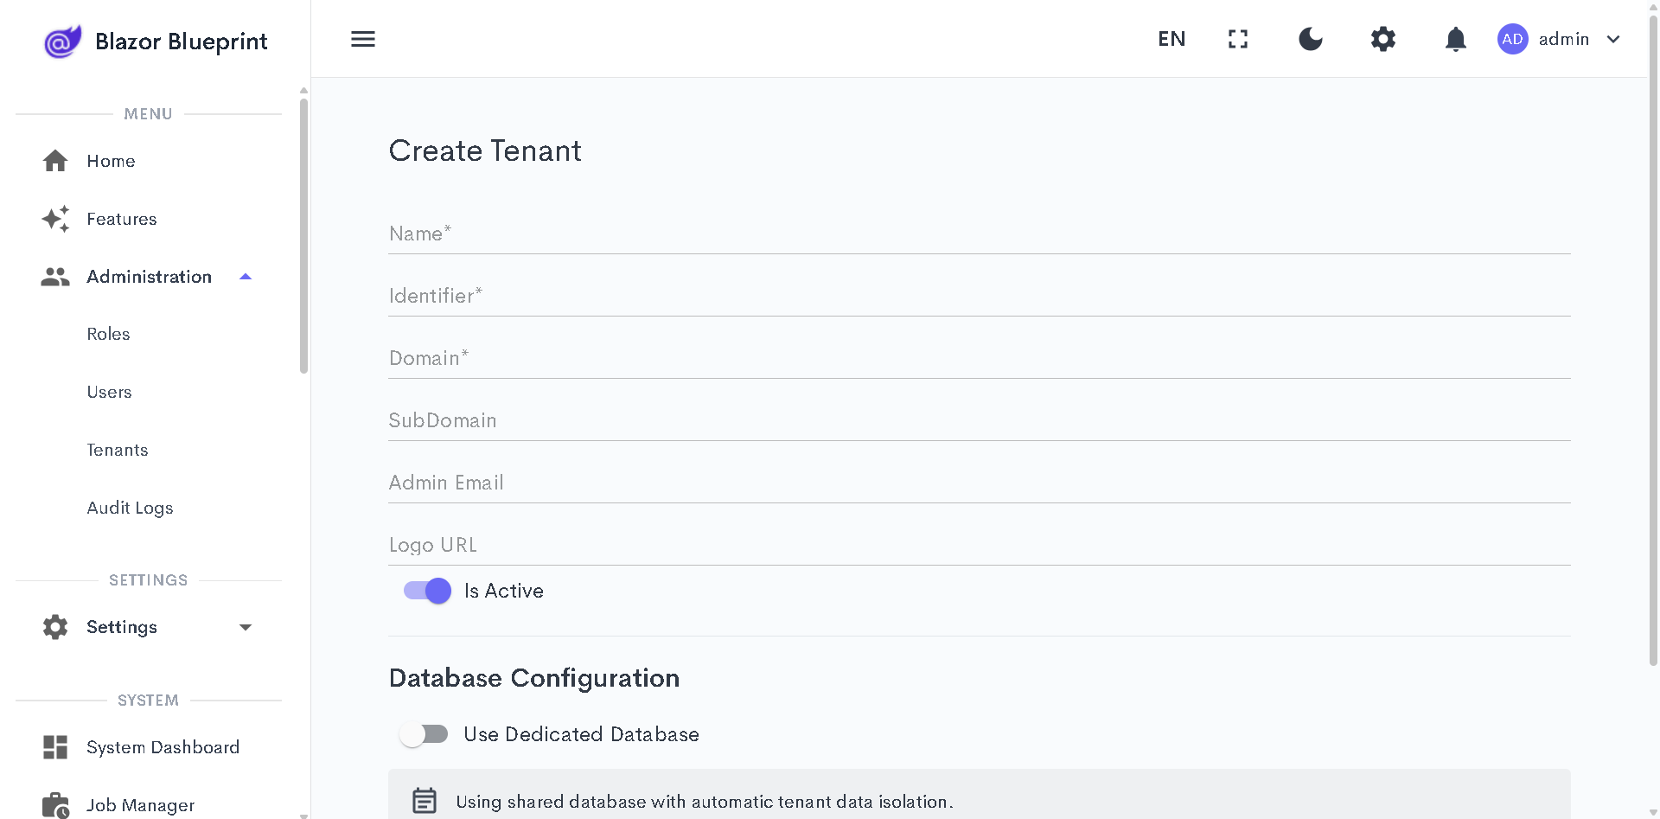Open the hamburger navigation menu
Image resolution: width=1660 pixels, height=819 pixels.
(x=362, y=39)
